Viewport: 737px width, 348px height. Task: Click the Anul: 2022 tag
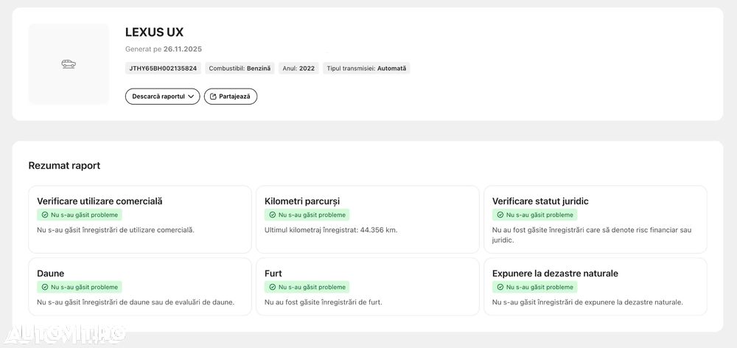click(x=298, y=69)
